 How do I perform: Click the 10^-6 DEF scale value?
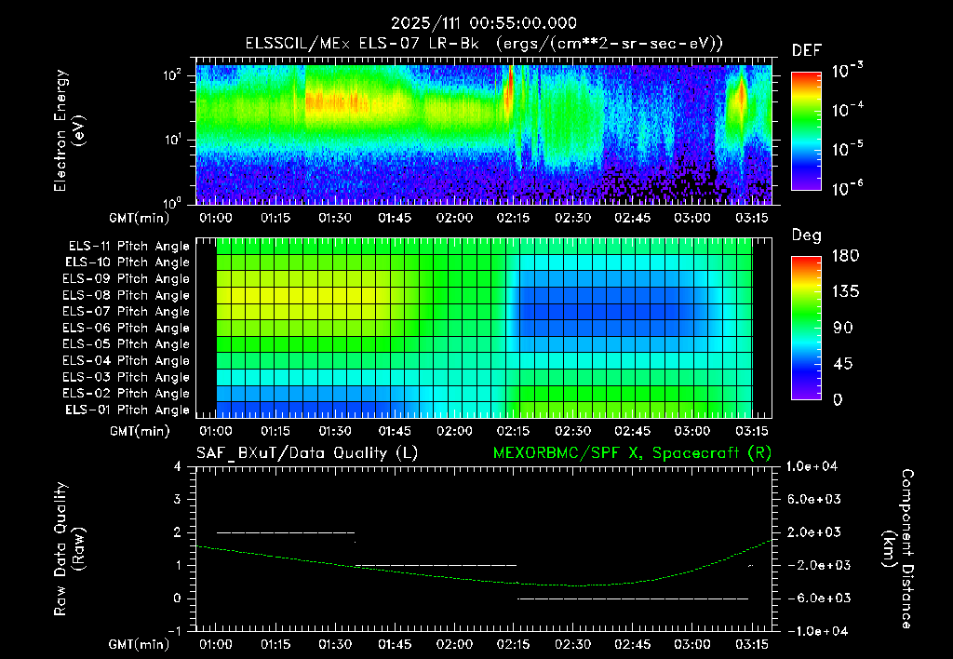847,189
